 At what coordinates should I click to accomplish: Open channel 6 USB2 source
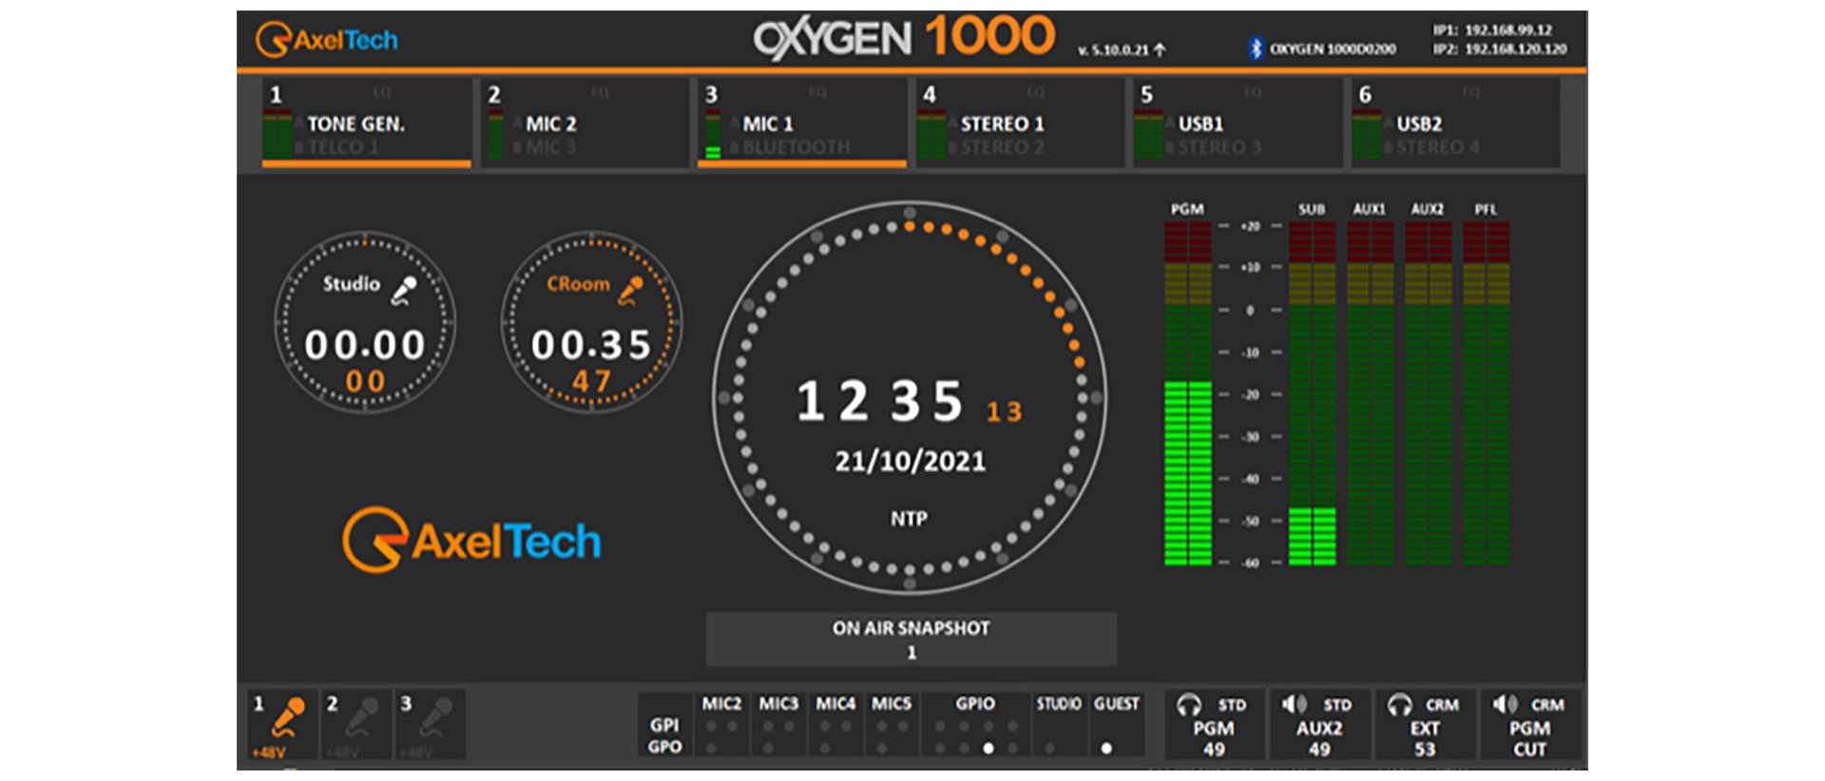click(1454, 124)
